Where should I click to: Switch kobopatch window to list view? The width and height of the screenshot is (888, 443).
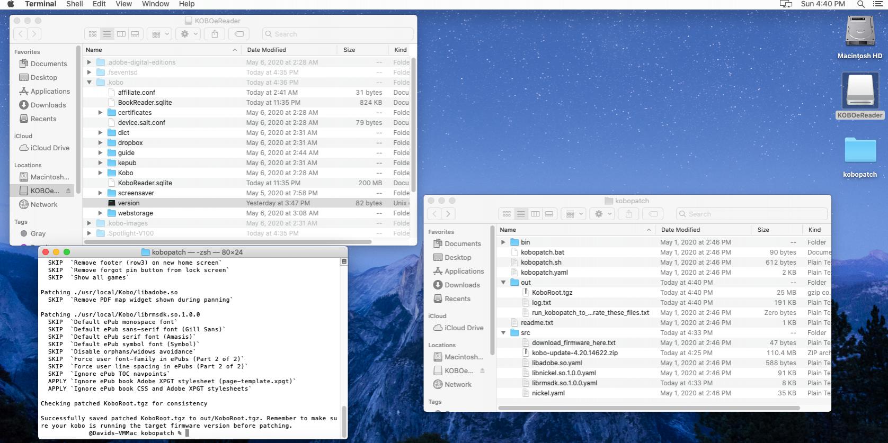(x=521, y=214)
